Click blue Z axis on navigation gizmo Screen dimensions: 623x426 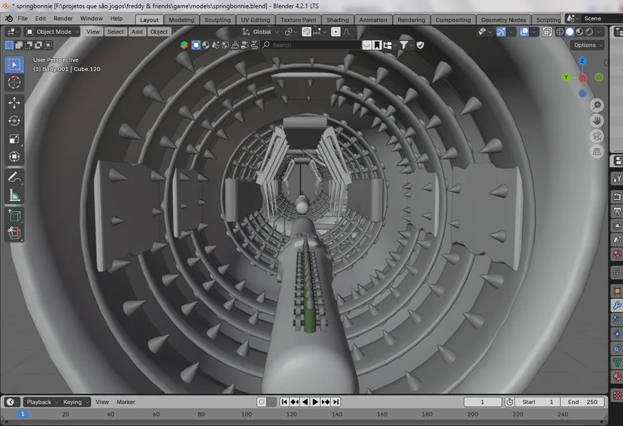coord(582,61)
